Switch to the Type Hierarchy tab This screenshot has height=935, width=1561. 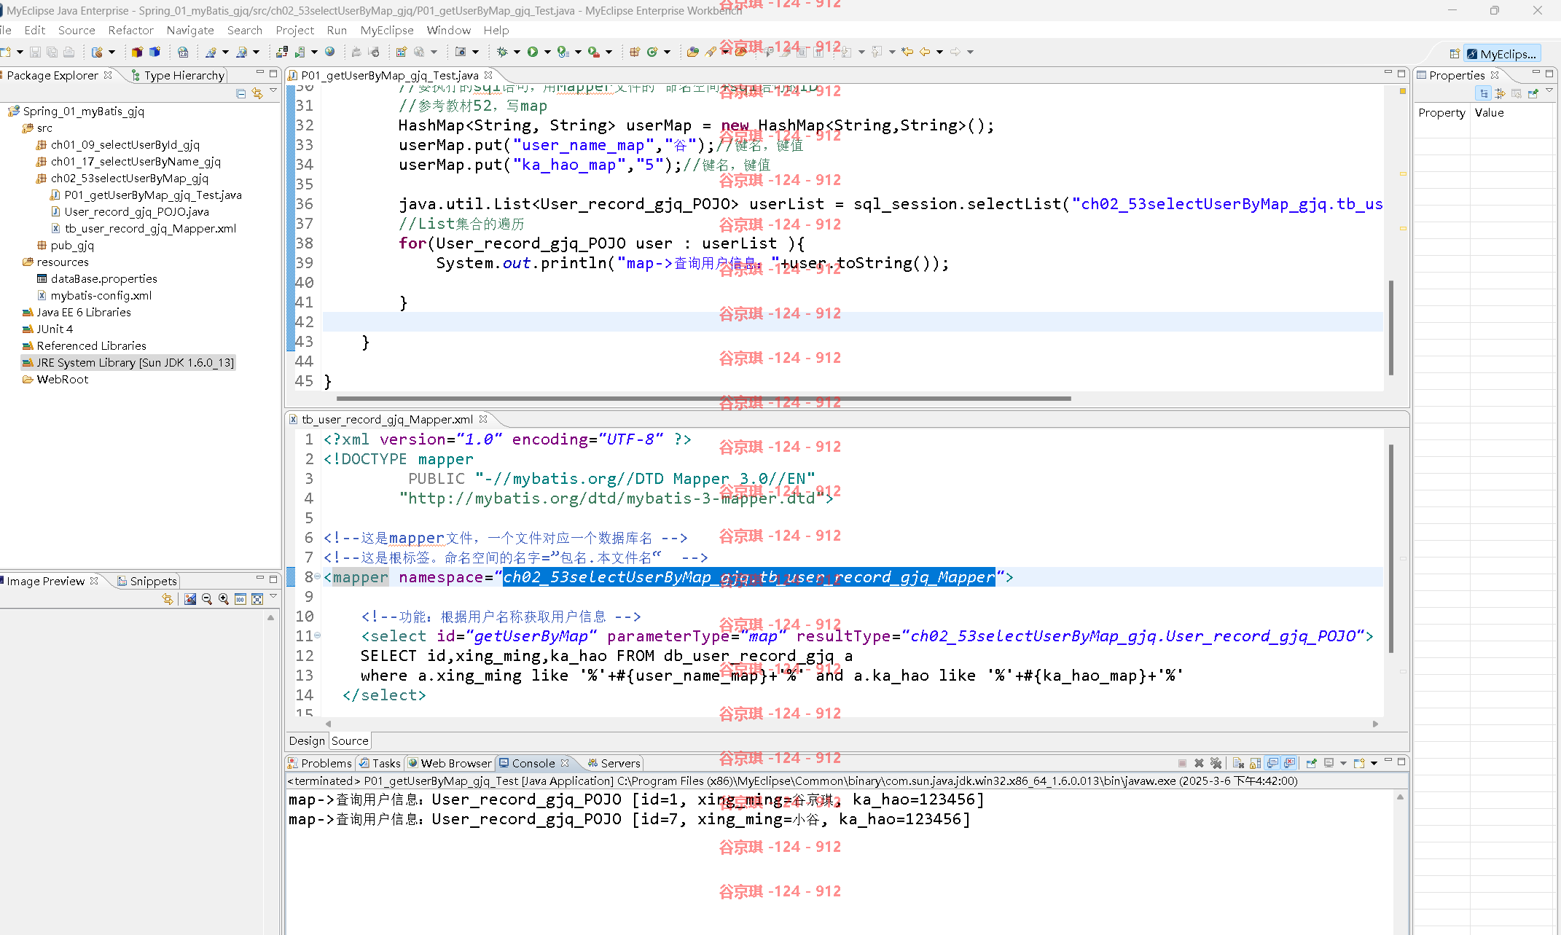pos(179,75)
